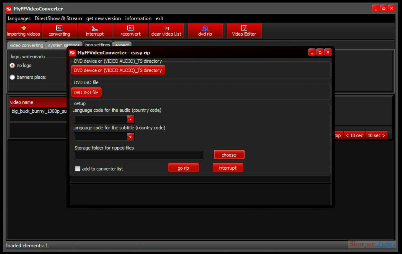Click the get new version menu
402x254 pixels.
[103, 18]
